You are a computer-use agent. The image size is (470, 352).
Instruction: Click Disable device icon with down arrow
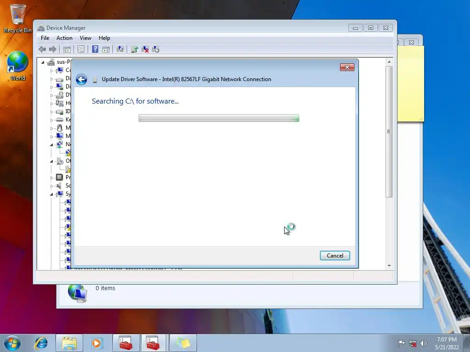point(156,49)
